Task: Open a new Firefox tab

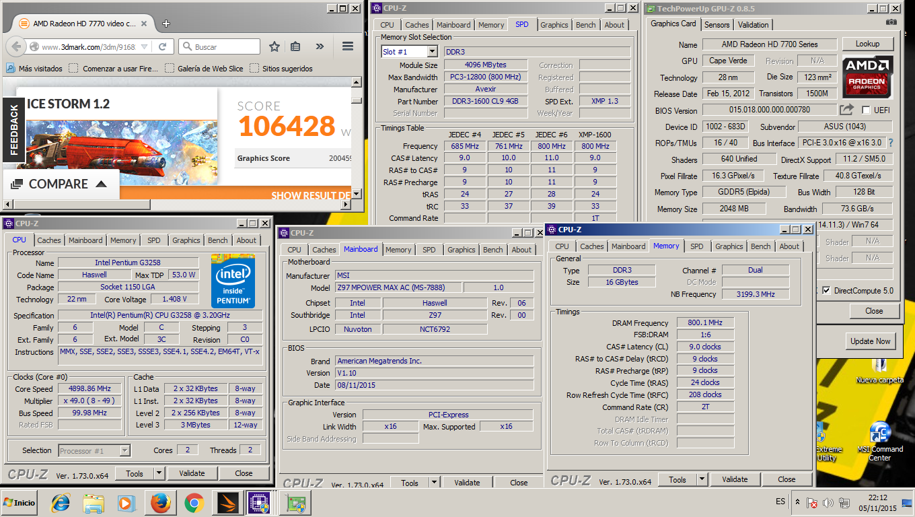Action: tap(166, 23)
